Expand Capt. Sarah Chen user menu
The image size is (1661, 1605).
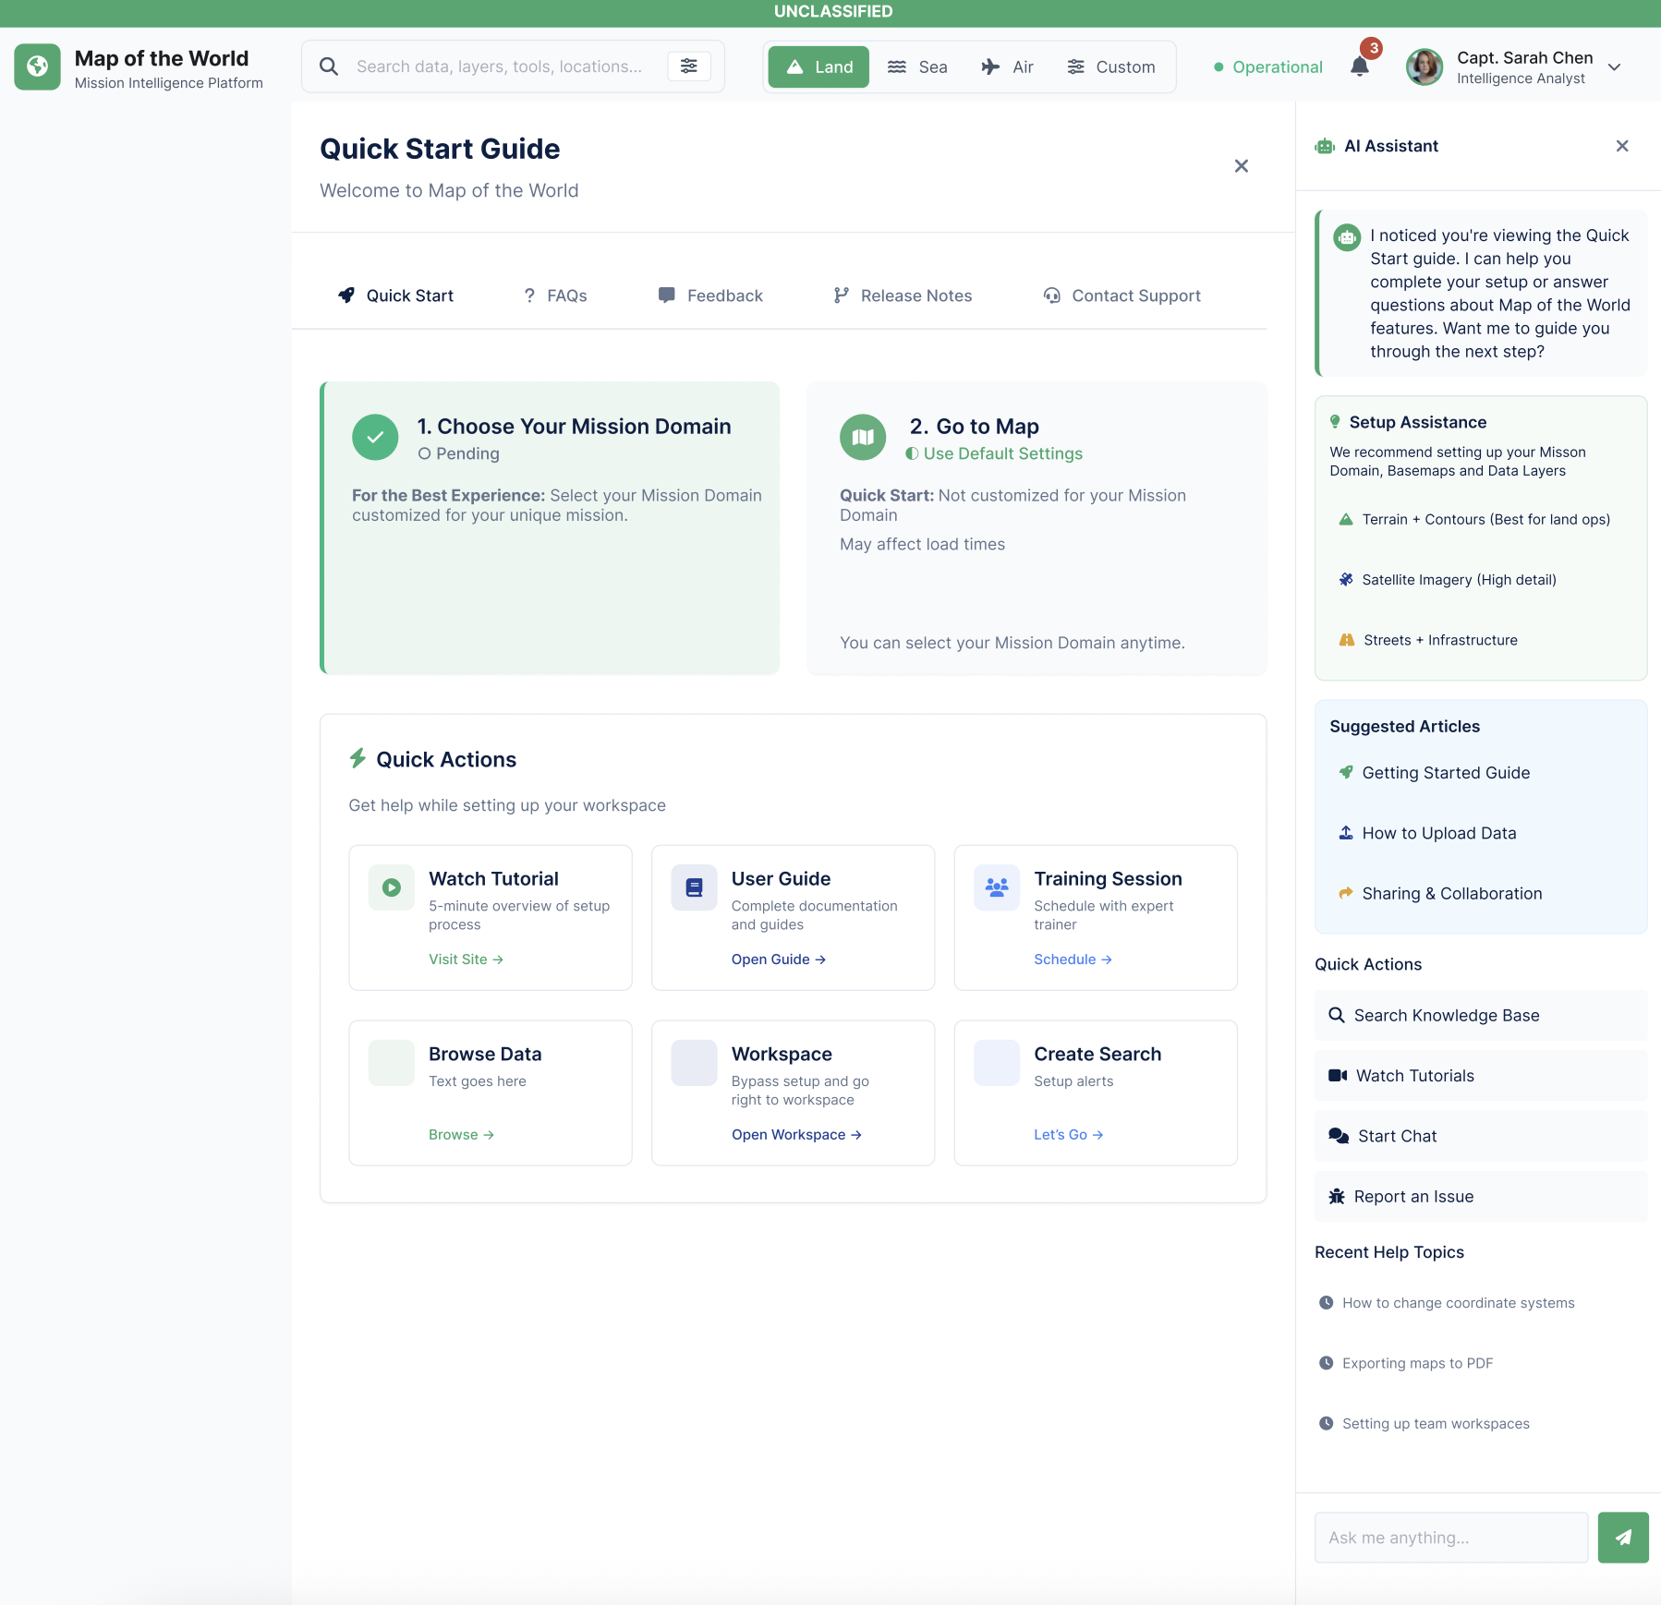tap(1614, 66)
